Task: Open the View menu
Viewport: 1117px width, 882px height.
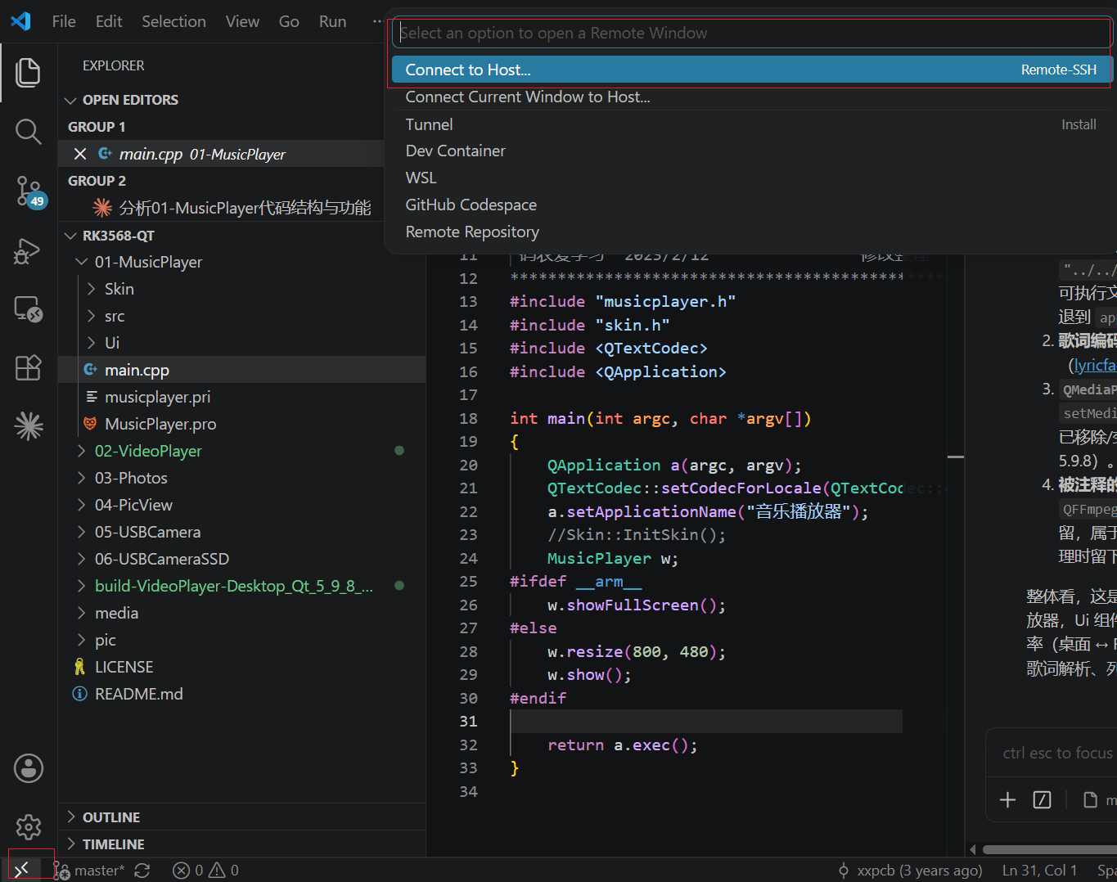Action: [242, 21]
